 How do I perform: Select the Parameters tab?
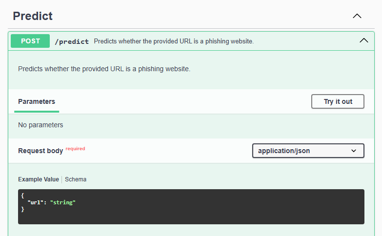(37, 101)
